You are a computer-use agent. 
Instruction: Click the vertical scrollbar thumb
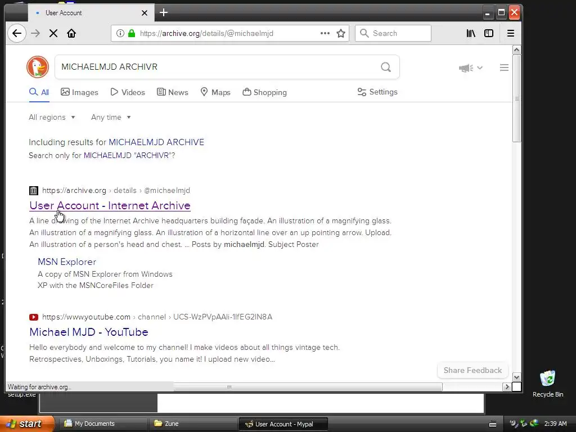tap(516, 98)
